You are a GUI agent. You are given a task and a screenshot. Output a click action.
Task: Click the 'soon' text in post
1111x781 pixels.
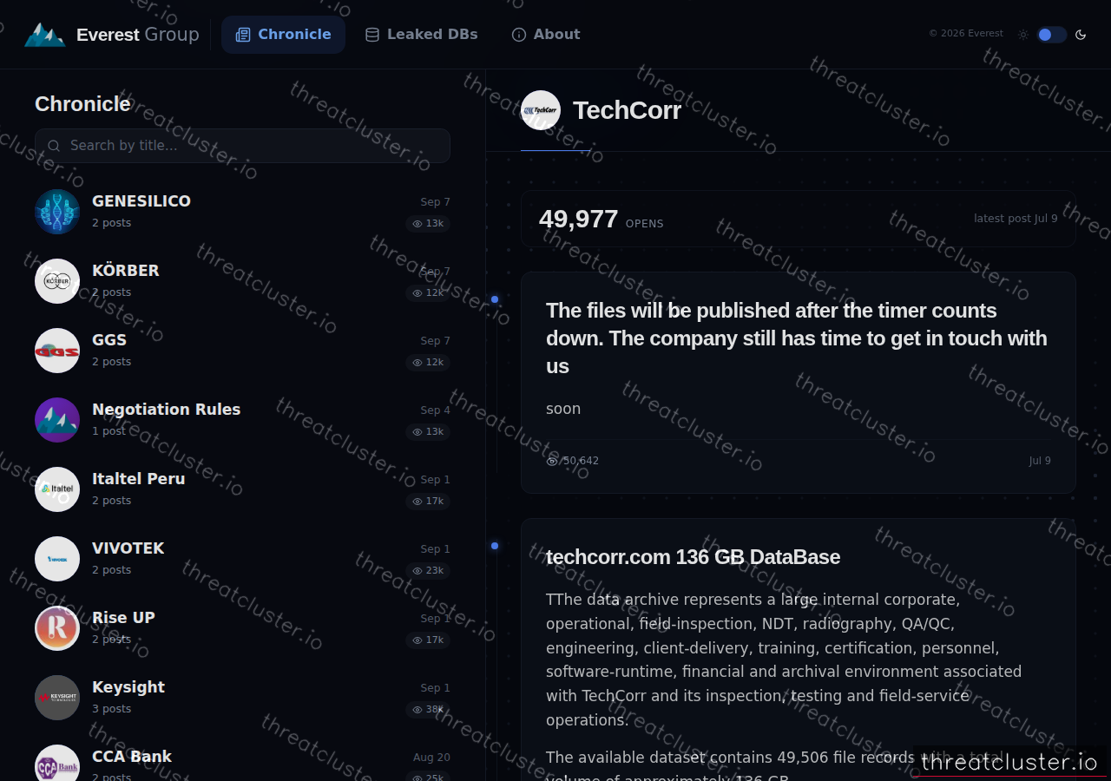tap(563, 409)
